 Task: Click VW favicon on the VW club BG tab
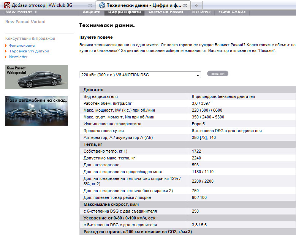coord(7,5)
